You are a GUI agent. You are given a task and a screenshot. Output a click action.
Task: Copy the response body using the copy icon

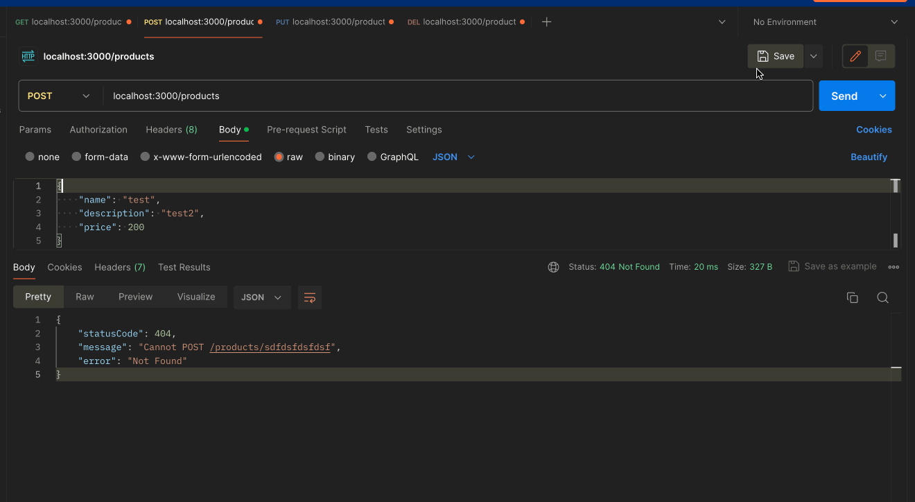pyautogui.click(x=852, y=297)
